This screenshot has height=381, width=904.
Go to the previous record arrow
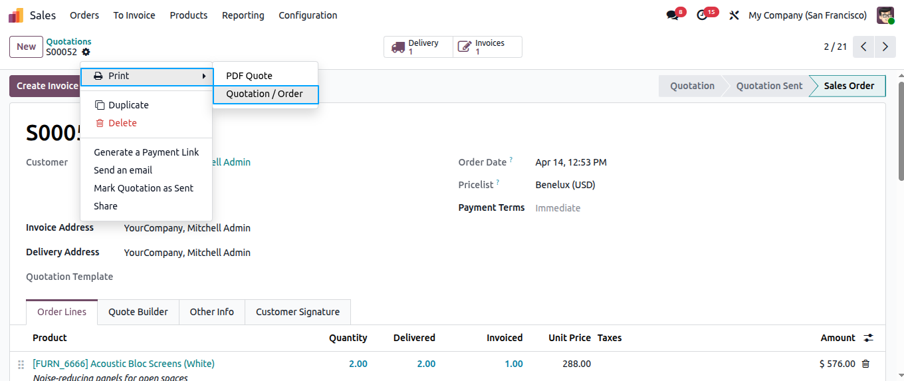pyautogui.click(x=863, y=47)
